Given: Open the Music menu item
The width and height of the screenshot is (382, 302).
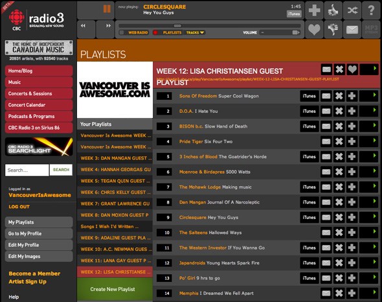Looking at the screenshot, I should pos(39,82).
